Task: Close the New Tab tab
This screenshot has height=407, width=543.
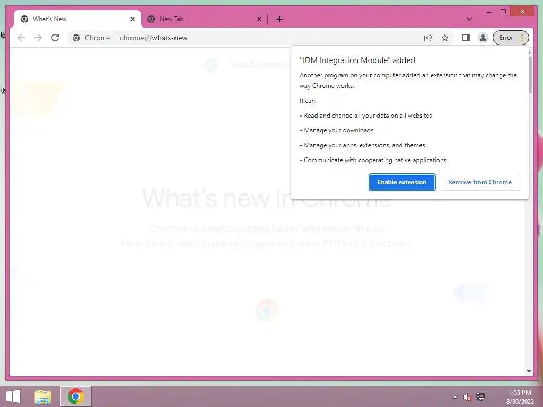Action: [x=259, y=19]
